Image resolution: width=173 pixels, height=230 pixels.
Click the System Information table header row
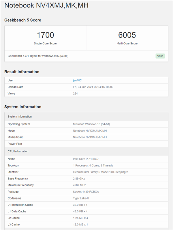(x=86, y=117)
